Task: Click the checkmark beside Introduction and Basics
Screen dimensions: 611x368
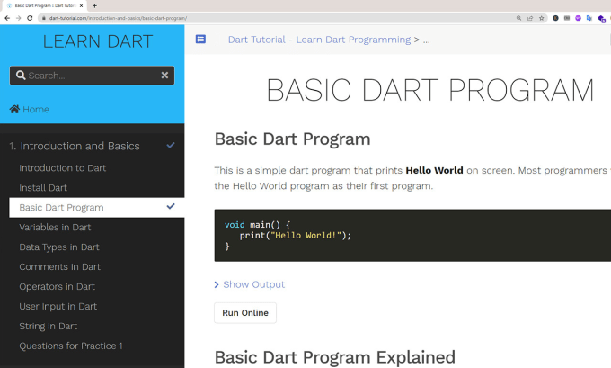Action: pos(171,145)
